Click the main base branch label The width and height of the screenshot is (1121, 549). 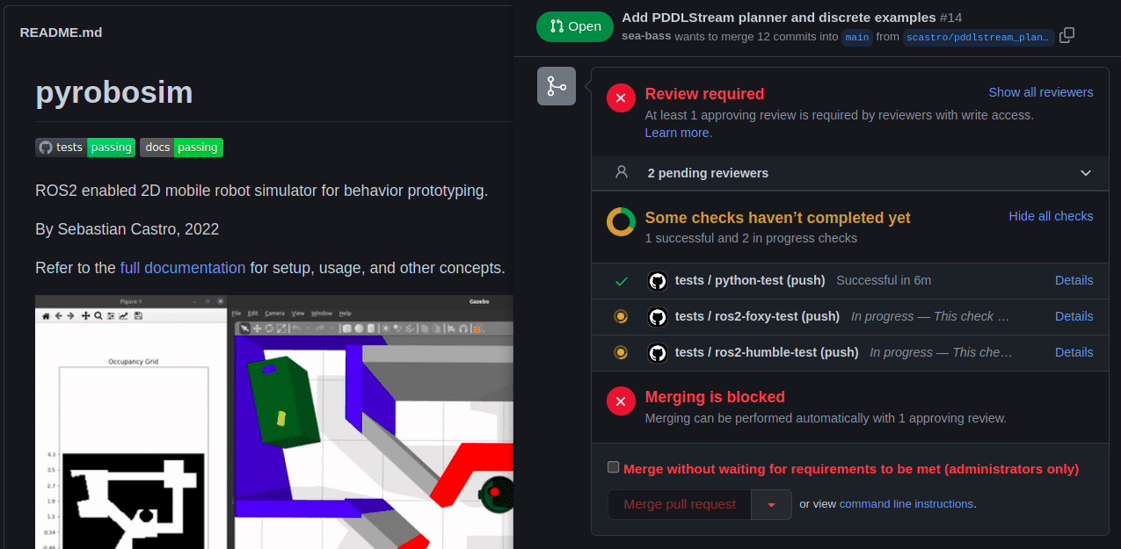(x=856, y=37)
